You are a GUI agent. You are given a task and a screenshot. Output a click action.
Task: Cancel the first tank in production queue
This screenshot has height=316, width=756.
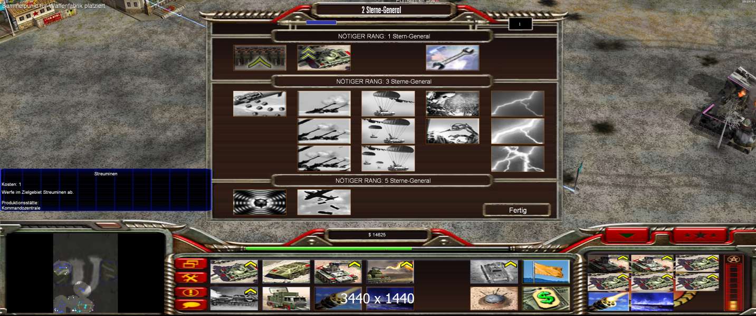pyautogui.click(x=609, y=263)
